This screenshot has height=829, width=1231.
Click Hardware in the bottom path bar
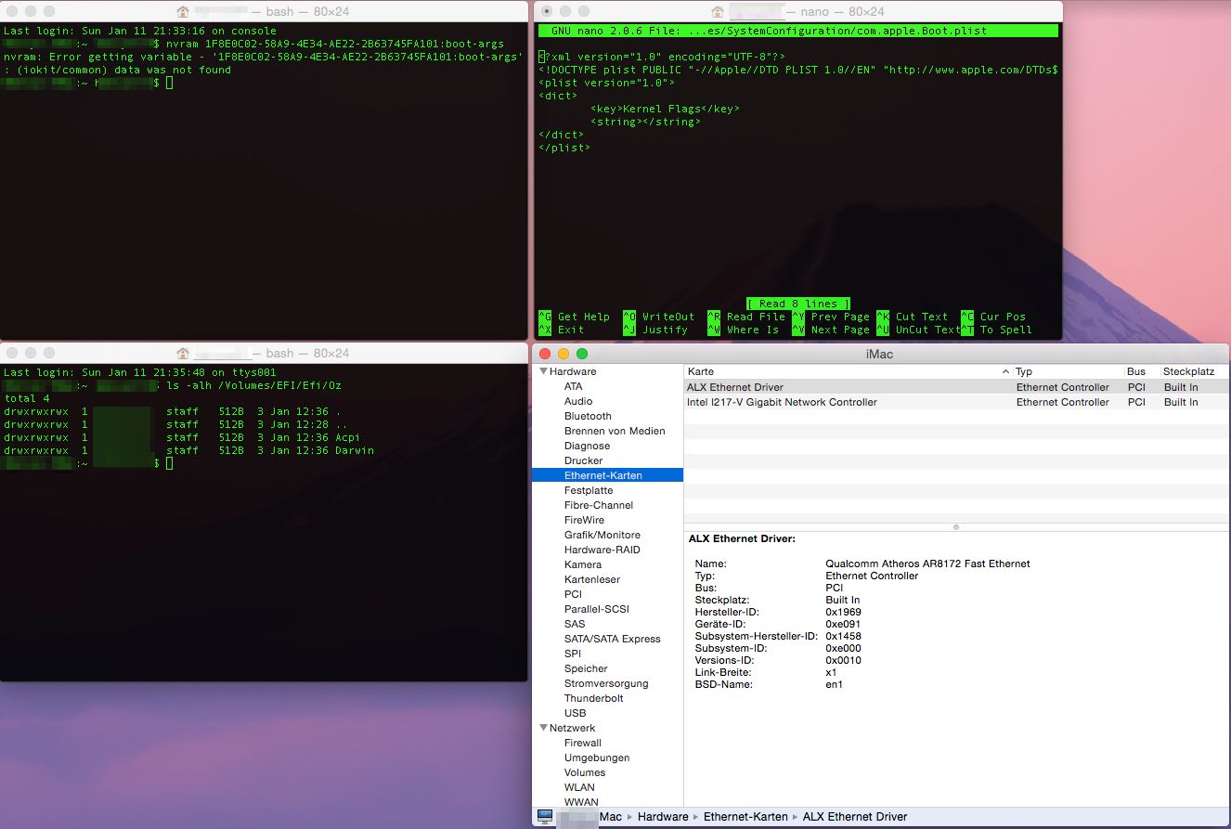pyautogui.click(x=663, y=817)
